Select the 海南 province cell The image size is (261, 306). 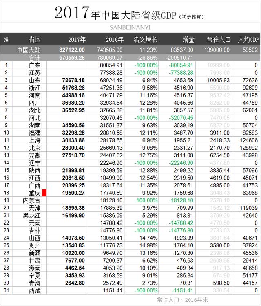click(x=34, y=268)
